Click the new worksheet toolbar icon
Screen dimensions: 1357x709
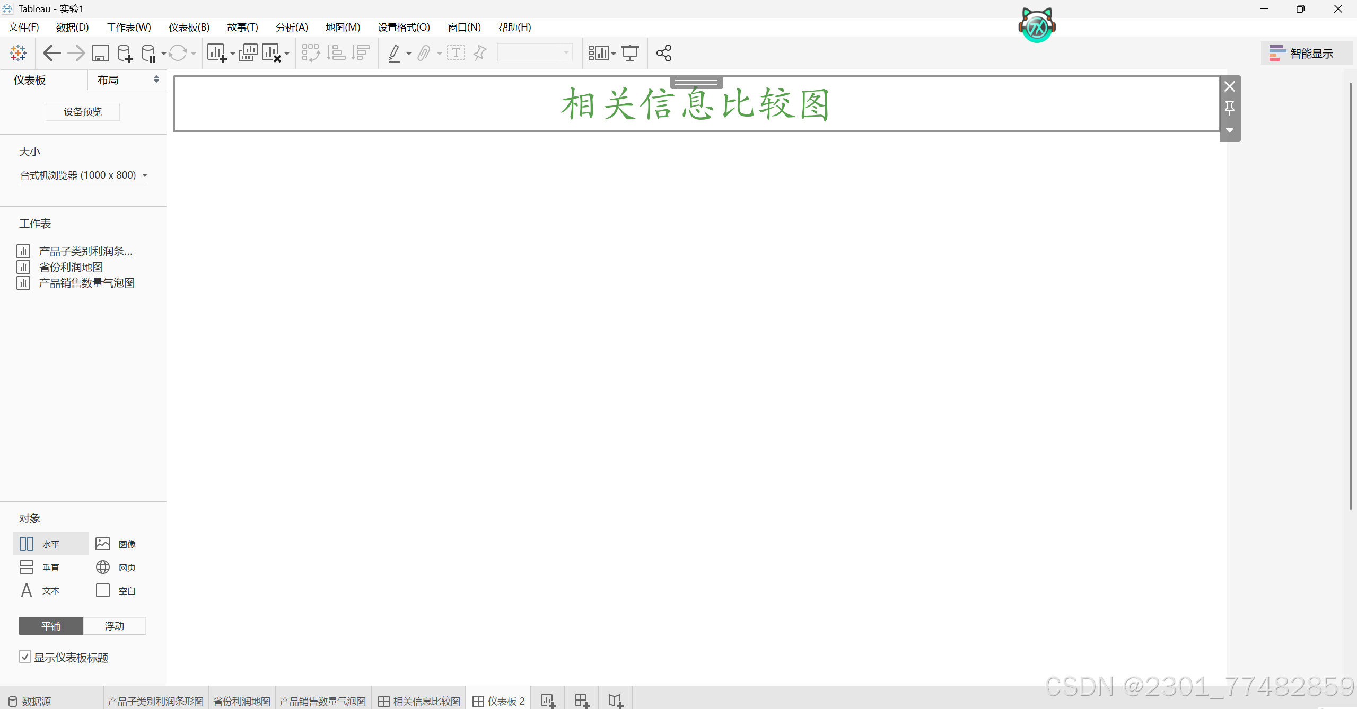tap(217, 53)
